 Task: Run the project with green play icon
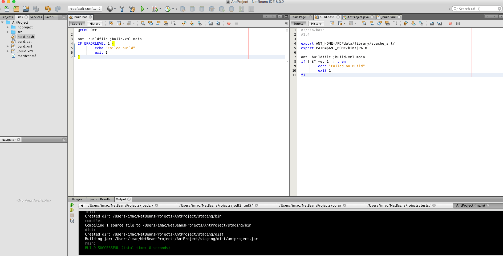tap(143, 9)
